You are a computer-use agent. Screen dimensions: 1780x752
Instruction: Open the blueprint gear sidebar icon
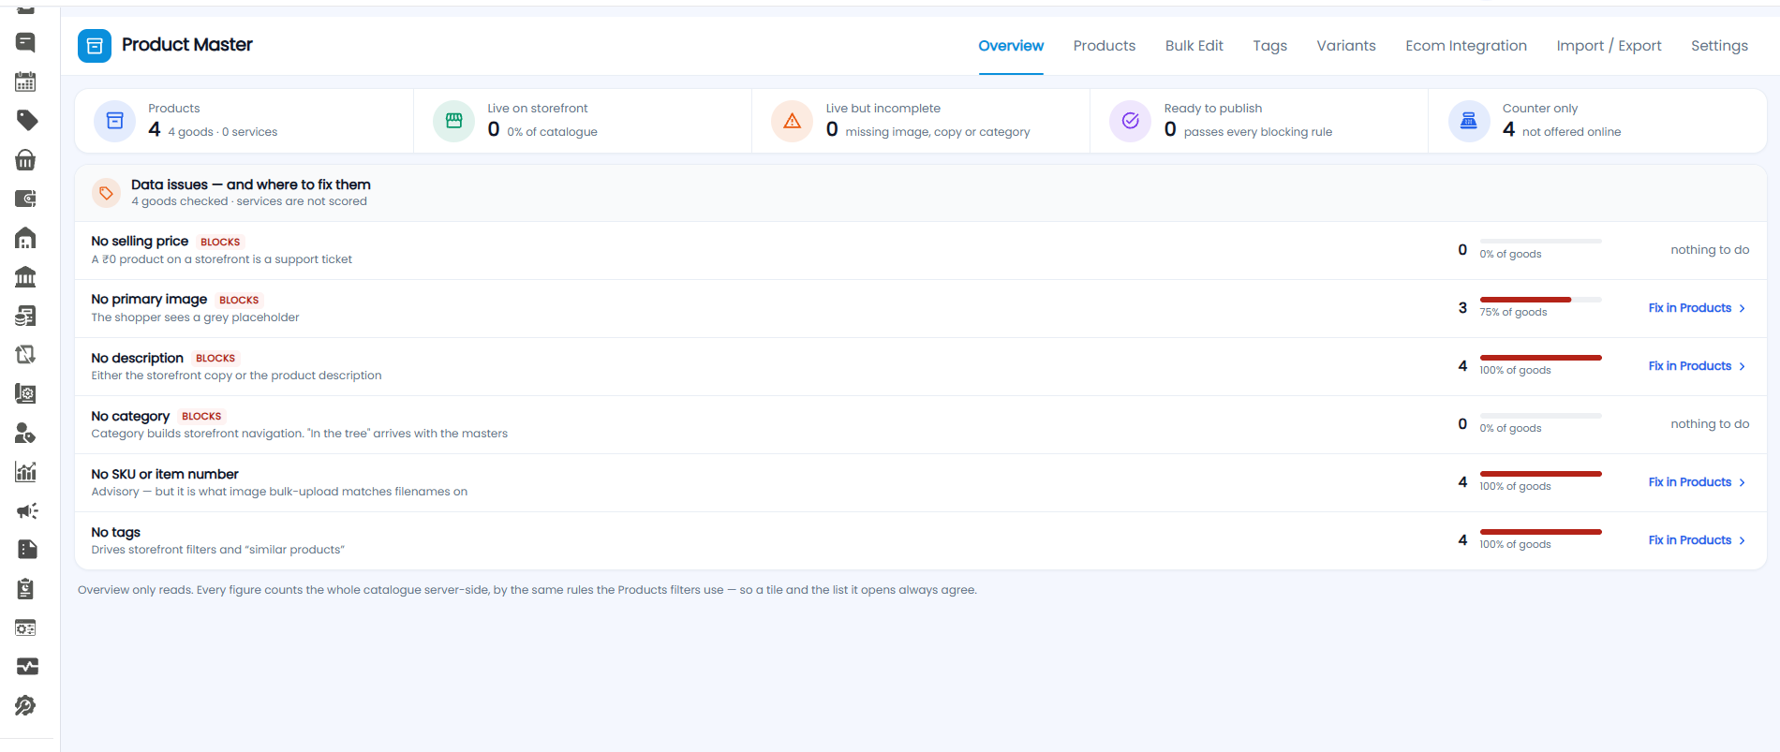[x=25, y=393]
